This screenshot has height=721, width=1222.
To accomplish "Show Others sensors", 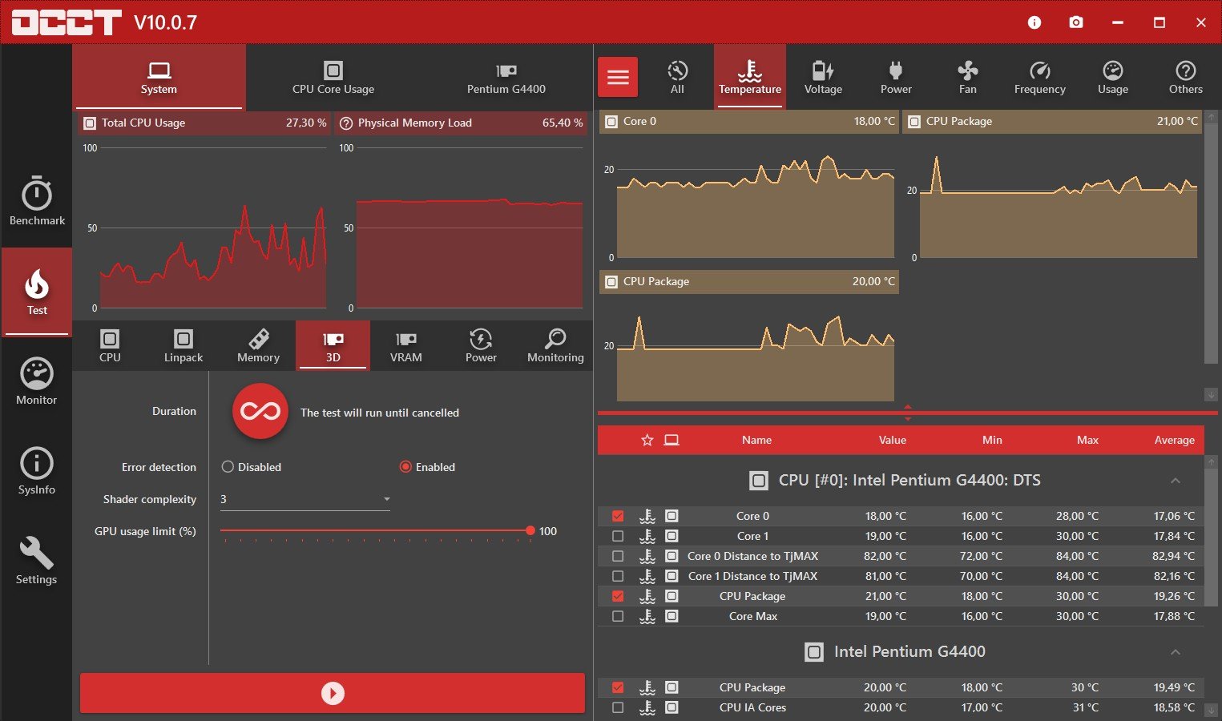I will pyautogui.click(x=1186, y=77).
